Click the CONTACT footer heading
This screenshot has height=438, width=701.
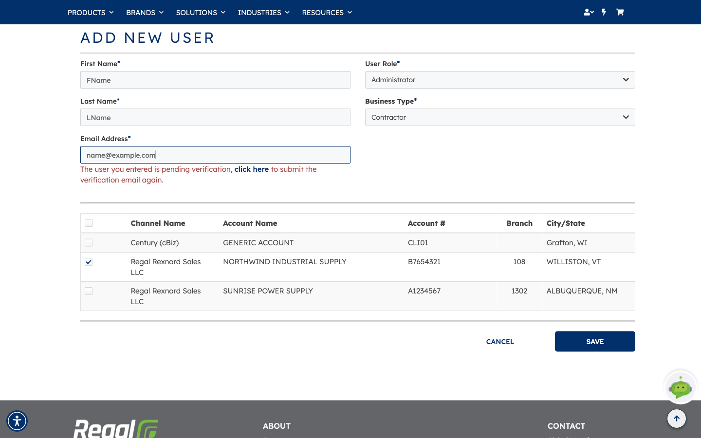click(x=566, y=426)
